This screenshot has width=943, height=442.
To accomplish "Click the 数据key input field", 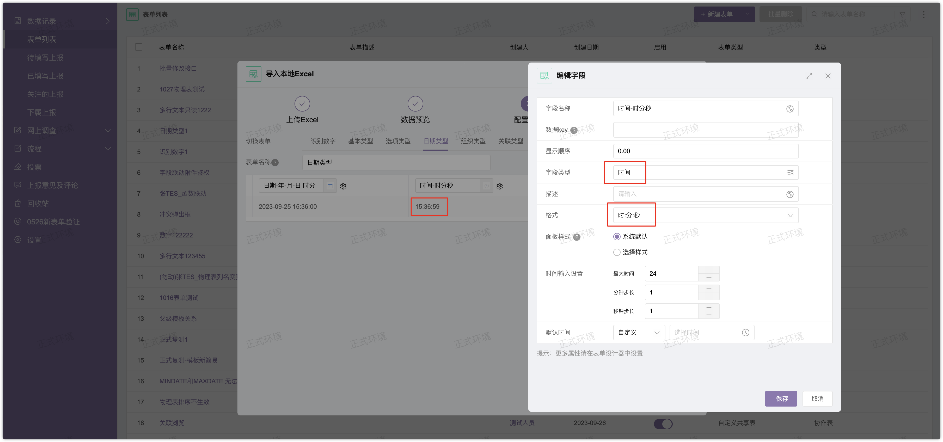I will 706,130.
